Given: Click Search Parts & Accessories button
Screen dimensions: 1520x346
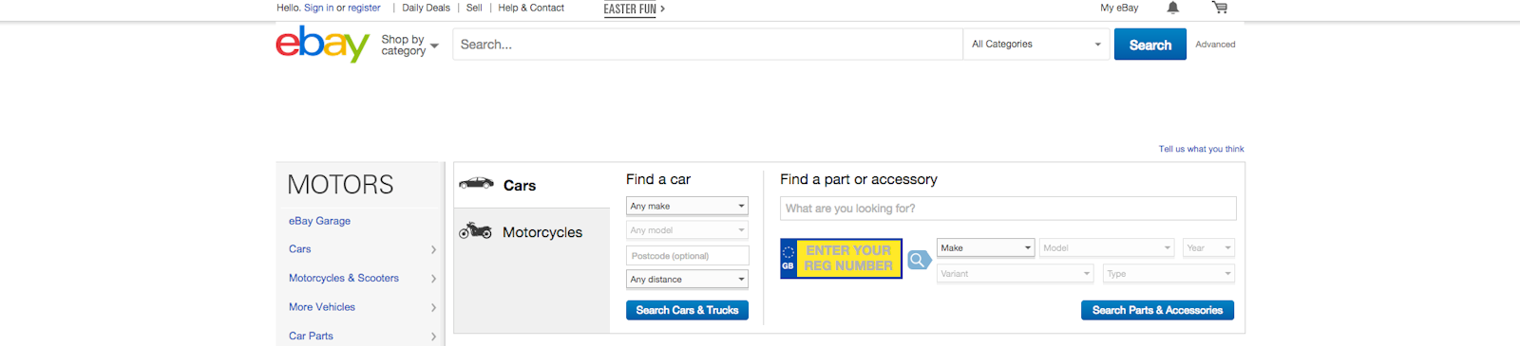Looking at the screenshot, I should click(x=1157, y=310).
